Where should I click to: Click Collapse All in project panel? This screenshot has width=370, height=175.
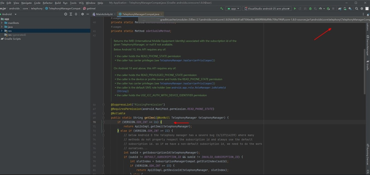click(76, 14)
